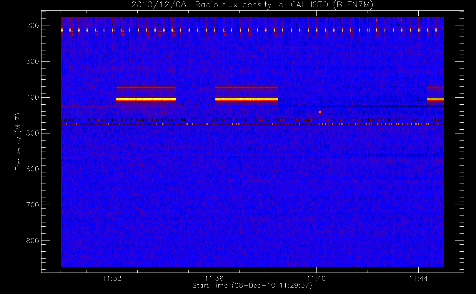Image resolution: width=476 pixels, height=294 pixels.
Task: Click the 200 frequency tick label
Action: 33,26
